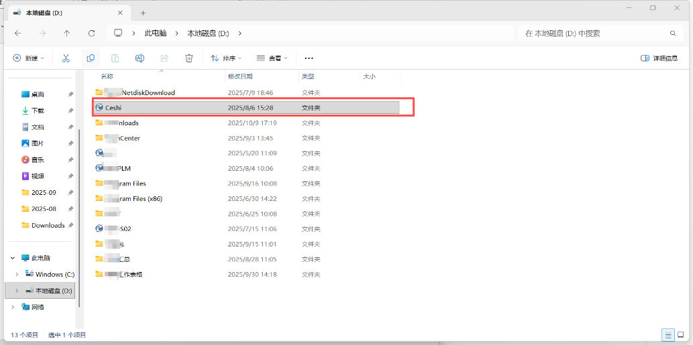Screen dimensions: 693x345
Task: Sort by the 大小 column header
Action: pos(369,76)
